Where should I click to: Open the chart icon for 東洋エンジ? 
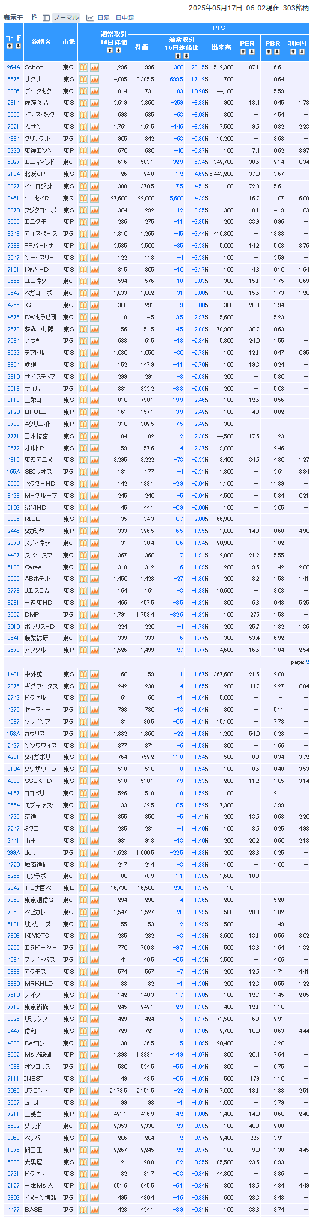point(94,150)
